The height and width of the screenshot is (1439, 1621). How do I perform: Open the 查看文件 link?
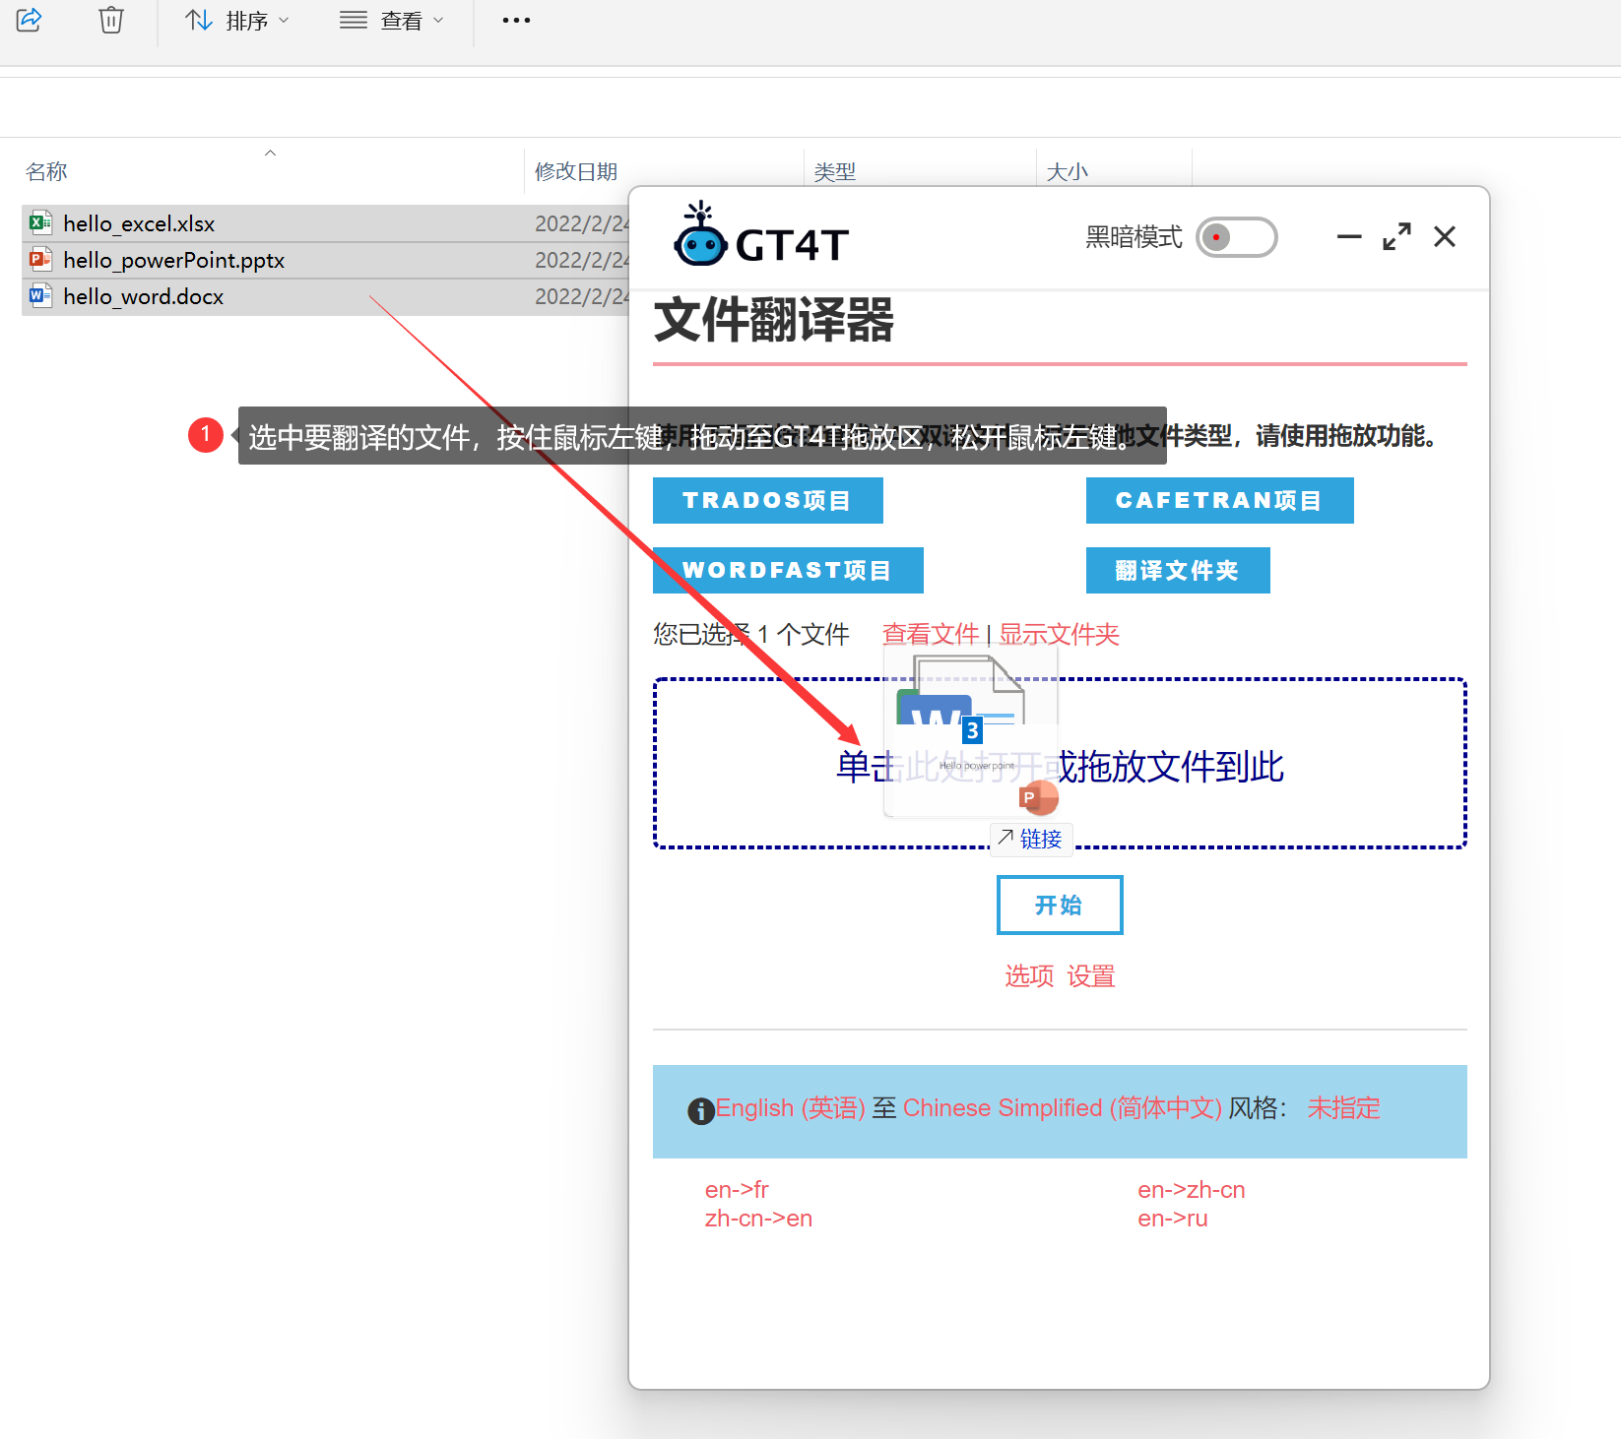point(930,634)
